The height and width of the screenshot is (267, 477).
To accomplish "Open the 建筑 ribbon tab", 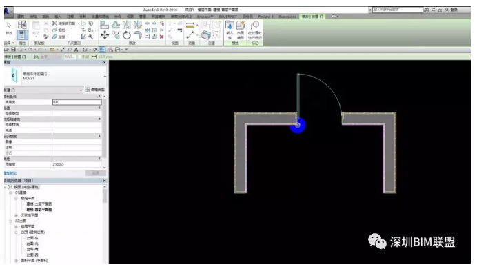I will [21, 17].
